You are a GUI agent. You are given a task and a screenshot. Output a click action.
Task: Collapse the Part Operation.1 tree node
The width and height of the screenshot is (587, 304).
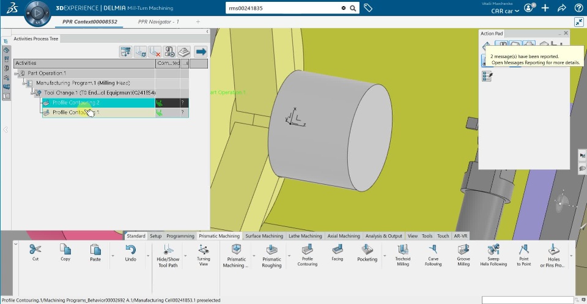pos(16,73)
